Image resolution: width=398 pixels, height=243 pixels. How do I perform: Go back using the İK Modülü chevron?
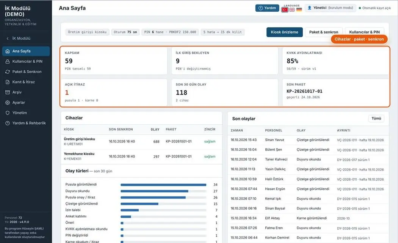click(8, 39)
